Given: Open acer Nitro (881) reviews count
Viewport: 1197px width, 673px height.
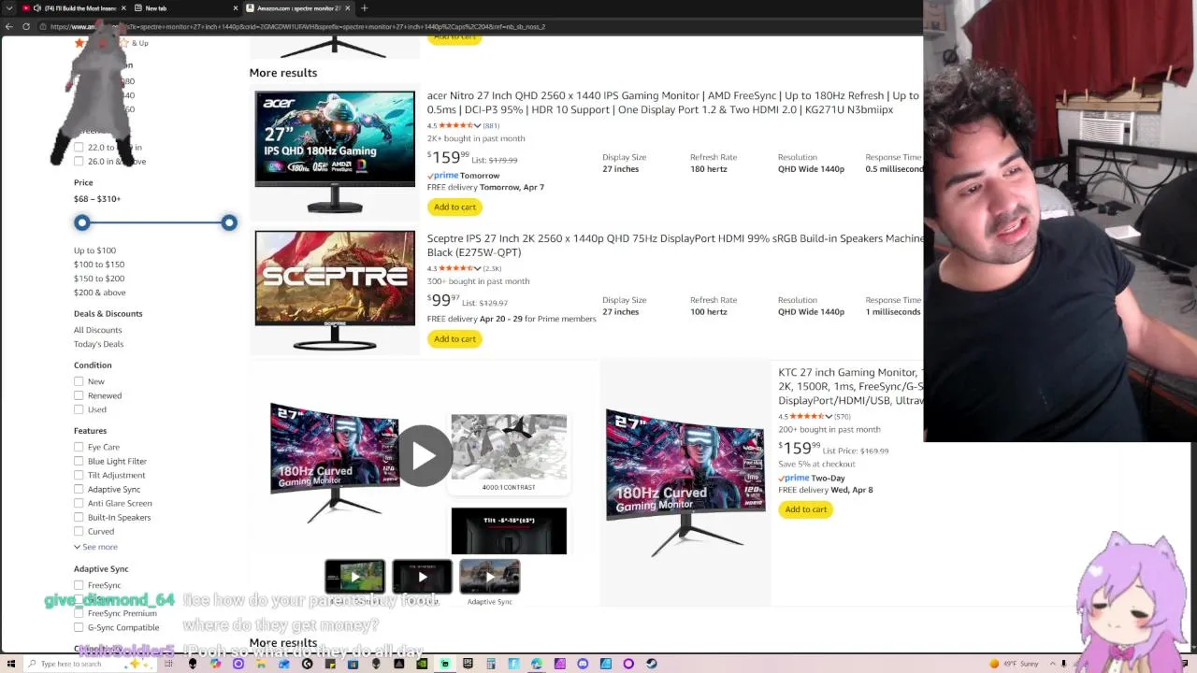Looking at the screenshot, I should point(491,125).
